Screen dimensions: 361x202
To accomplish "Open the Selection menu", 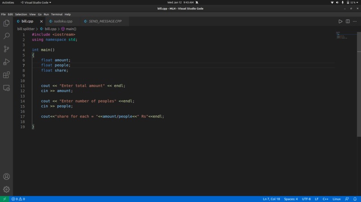I will (x=21, y=14).
